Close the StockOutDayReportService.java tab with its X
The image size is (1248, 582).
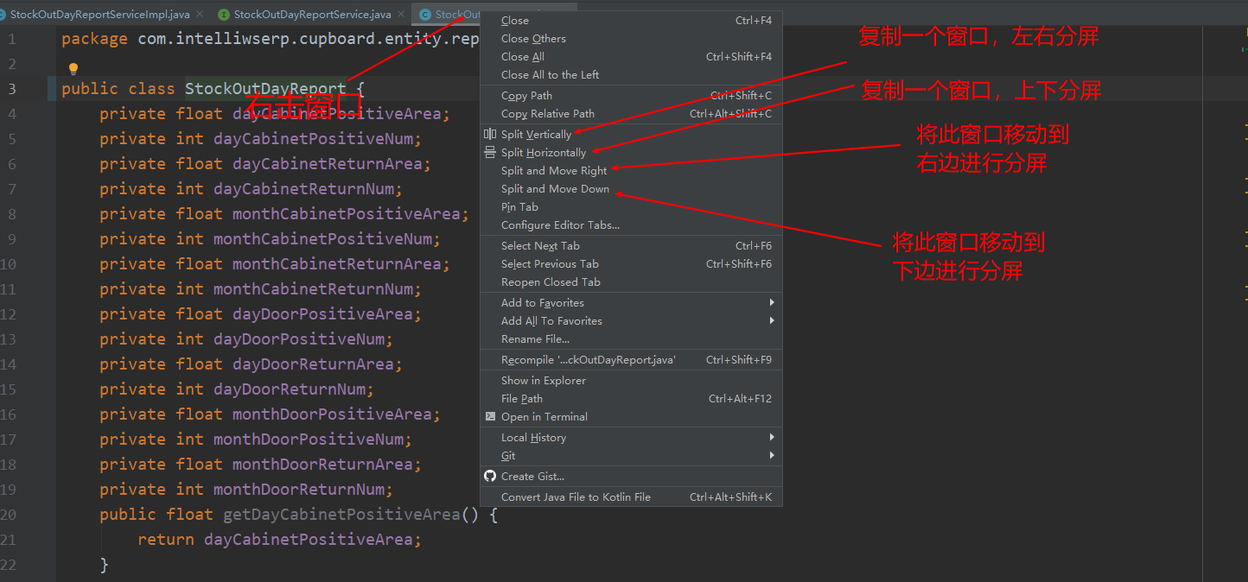(401, 15)
